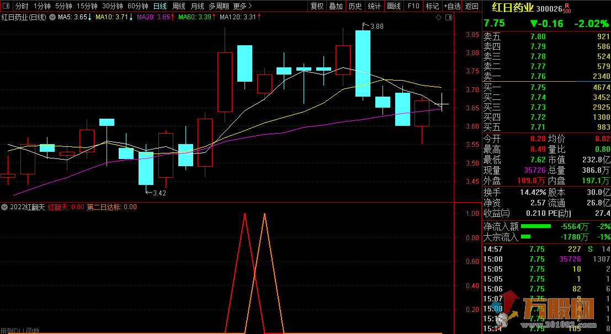Click the R 500 margin badge
Image resolution: width=611 pixels, height=334 pixels.
click(x=567, y=8)
